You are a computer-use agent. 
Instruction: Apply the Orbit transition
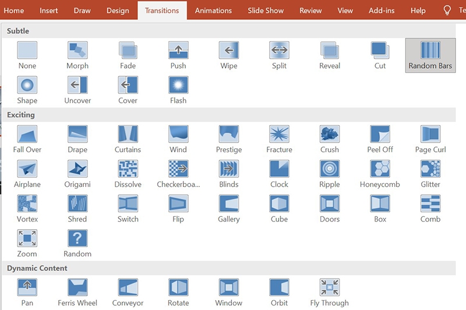(x=279, y=293)
